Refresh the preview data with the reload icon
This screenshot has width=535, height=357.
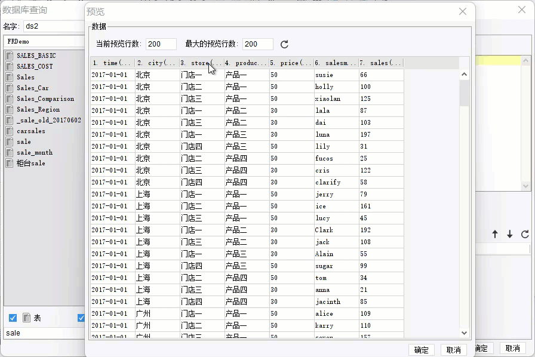pyautogui.click(x=284, y=44)
